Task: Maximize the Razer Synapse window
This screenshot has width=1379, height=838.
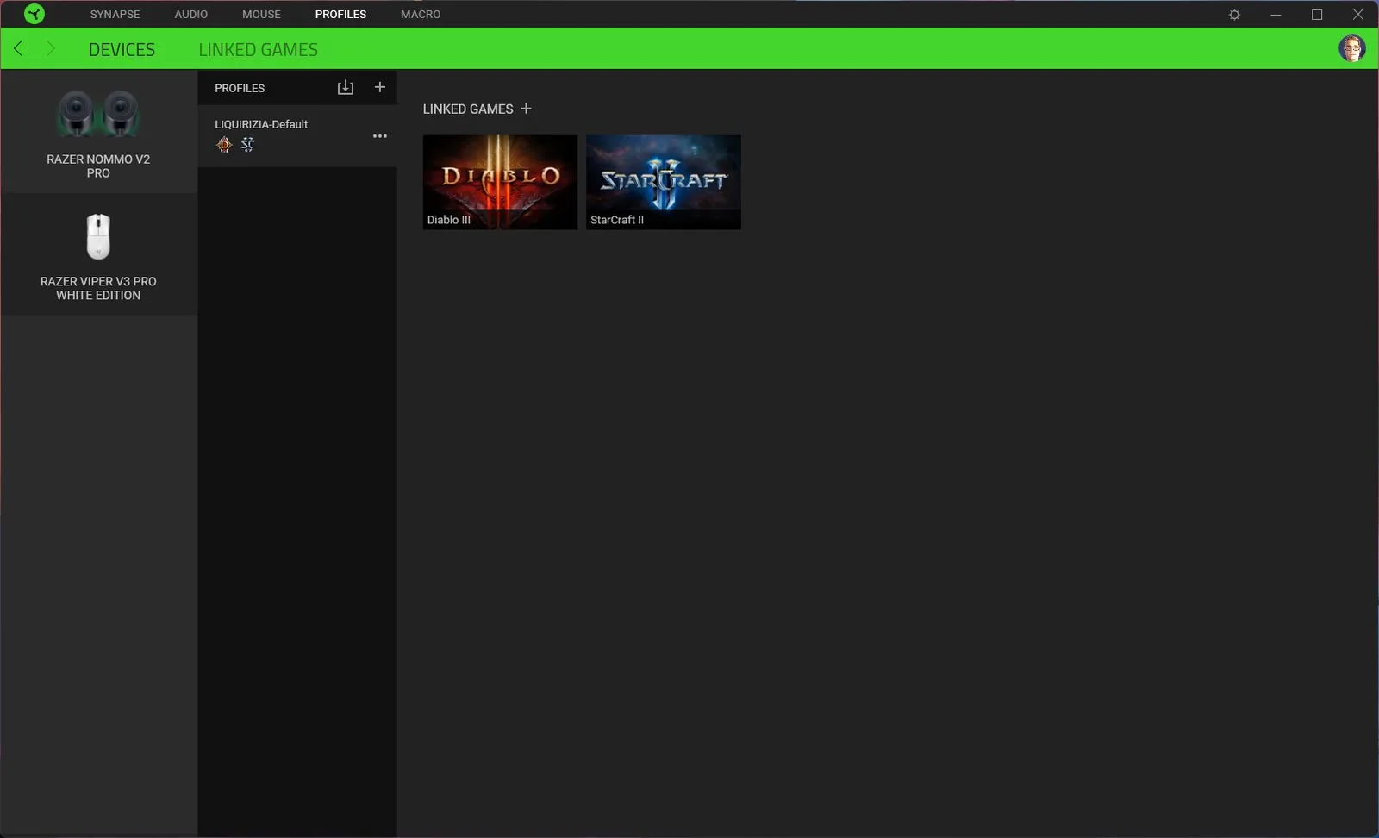Action: click(1317, 15)
